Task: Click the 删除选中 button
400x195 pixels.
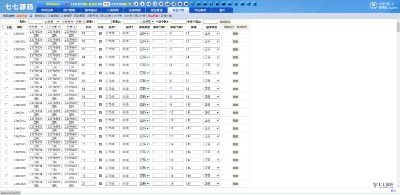Action: (x=229, y=27)
